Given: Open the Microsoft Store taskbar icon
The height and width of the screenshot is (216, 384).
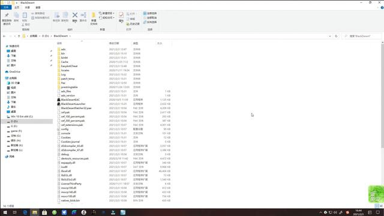Looking at the screenshot, I should pos(44,212).
